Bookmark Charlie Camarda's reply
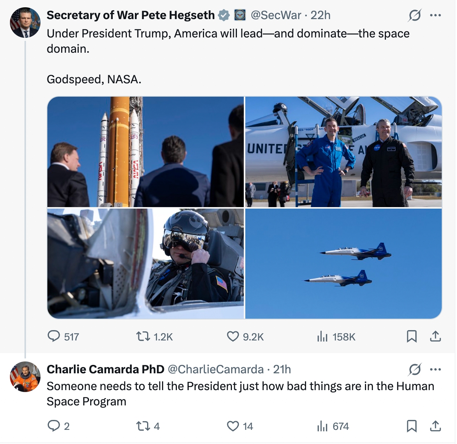Image resolution: width=457 pixels, height=444 pixels. 412,426
